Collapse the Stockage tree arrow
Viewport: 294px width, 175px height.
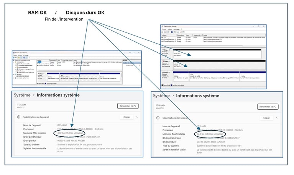14,75
